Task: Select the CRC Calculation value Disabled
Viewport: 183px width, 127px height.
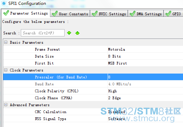Action: click(x=117, y=112)
